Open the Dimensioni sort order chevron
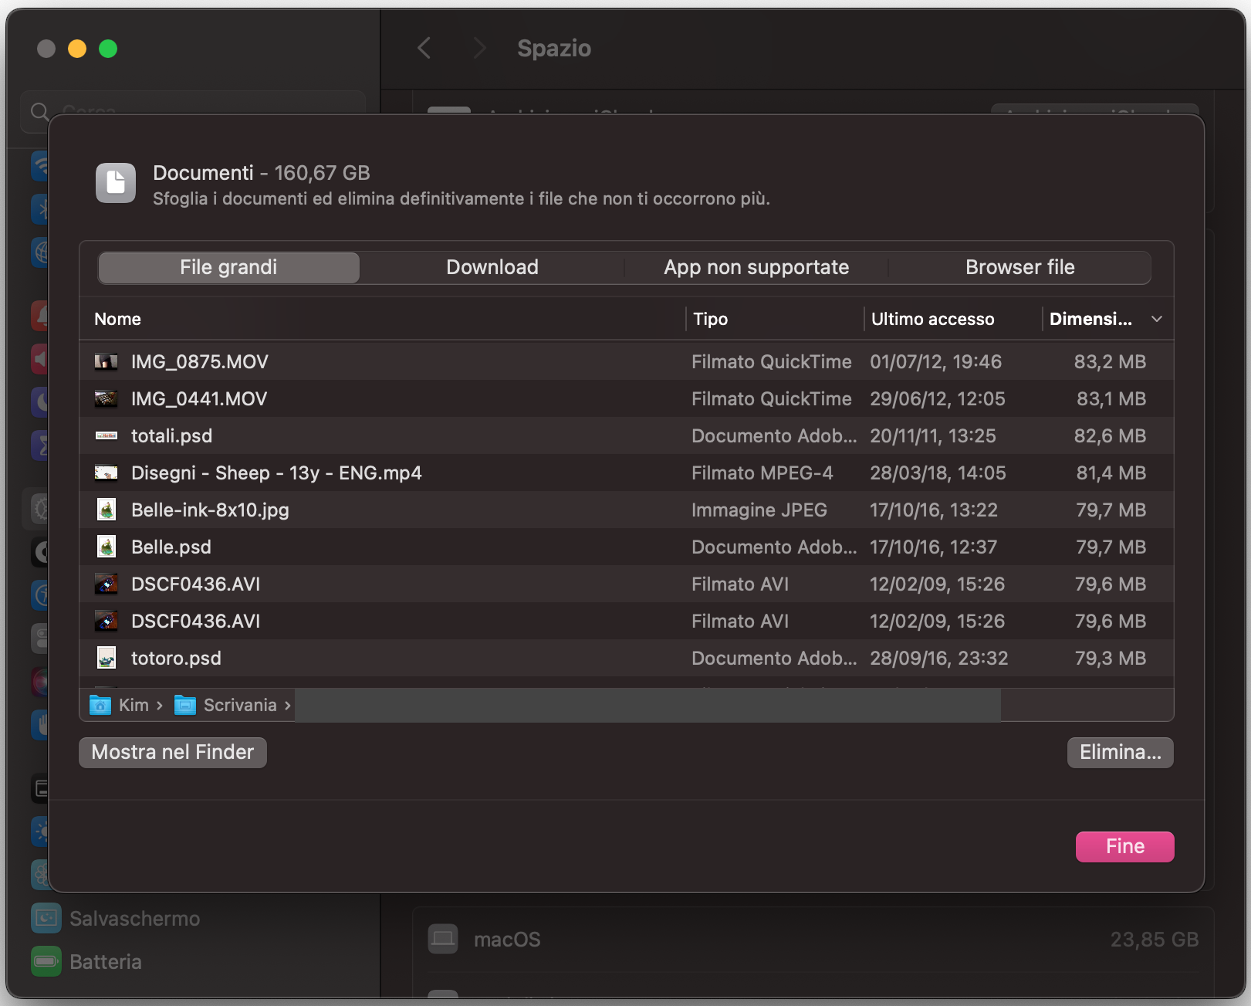Screen dimensions: 1251x1006 [x=1156, y=318]
